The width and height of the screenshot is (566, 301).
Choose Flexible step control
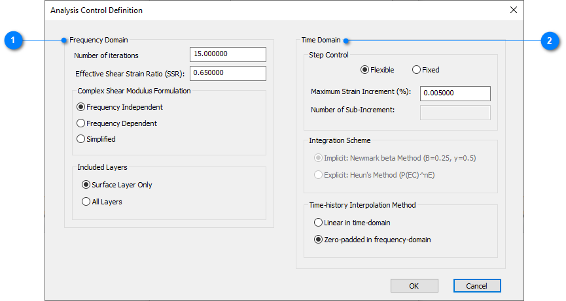(x=377, y=70)
